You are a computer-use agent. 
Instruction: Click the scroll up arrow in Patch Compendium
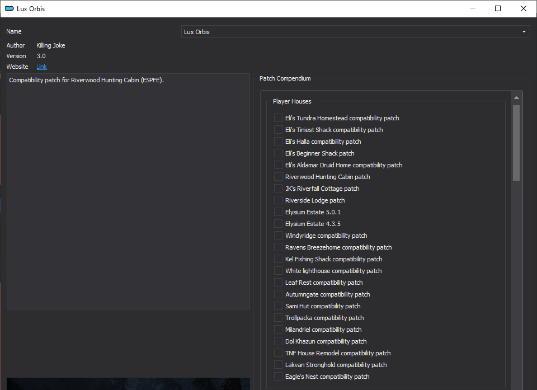516,98
